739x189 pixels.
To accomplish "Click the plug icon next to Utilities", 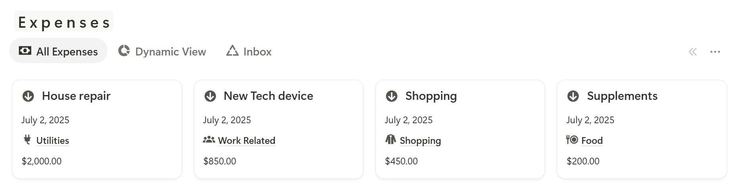I will click(27, 139).
